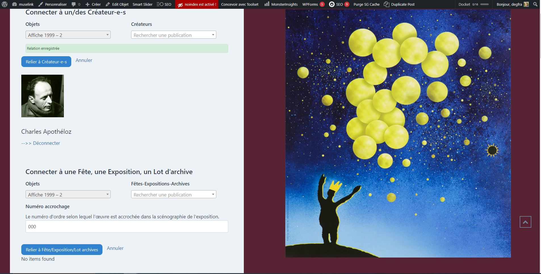Screen dimensions: 541x274
Task: Open Concevoir avec Toolset
Action: tap(240, 4)
